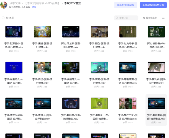Select file name 李玟-颜色-国语-流行歌曲.mkv
Screen dimensions: 169x138
pos(99,45)
